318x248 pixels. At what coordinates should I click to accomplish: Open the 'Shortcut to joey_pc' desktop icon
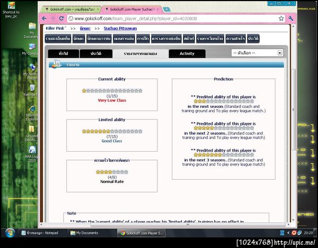tap(11, 10)
